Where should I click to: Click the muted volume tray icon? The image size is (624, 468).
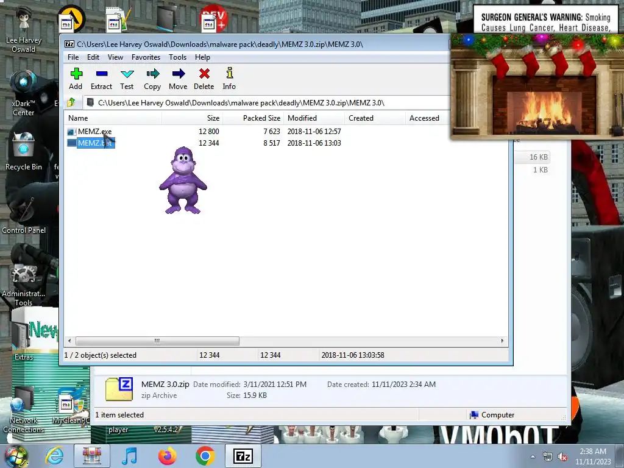tap(562, 457)
